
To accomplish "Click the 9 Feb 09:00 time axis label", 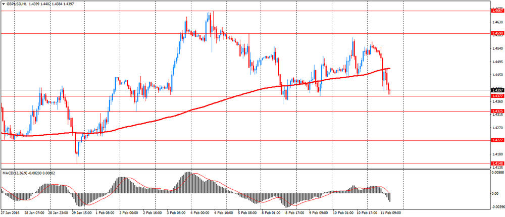I will (x=319, y=213).
